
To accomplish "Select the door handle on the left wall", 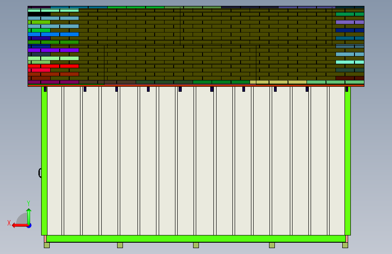I will tap(40, 173).
